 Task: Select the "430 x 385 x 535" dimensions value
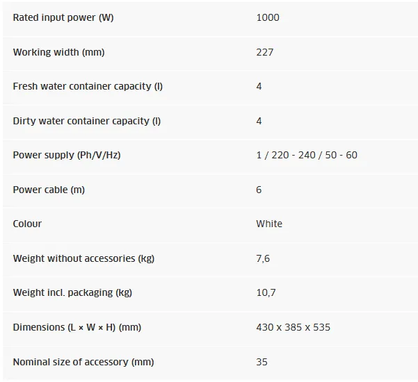tap(293, 327)
